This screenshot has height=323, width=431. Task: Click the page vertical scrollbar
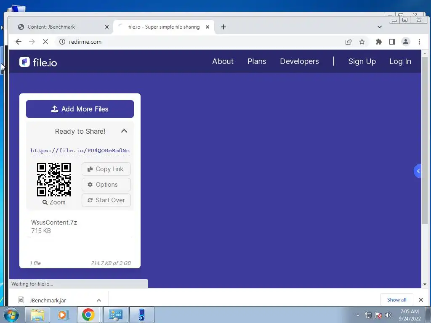[x=425, y=140]
